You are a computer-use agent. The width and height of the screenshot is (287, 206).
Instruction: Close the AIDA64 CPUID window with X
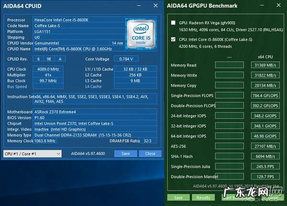pyautogui.click(x=155, y=6)
